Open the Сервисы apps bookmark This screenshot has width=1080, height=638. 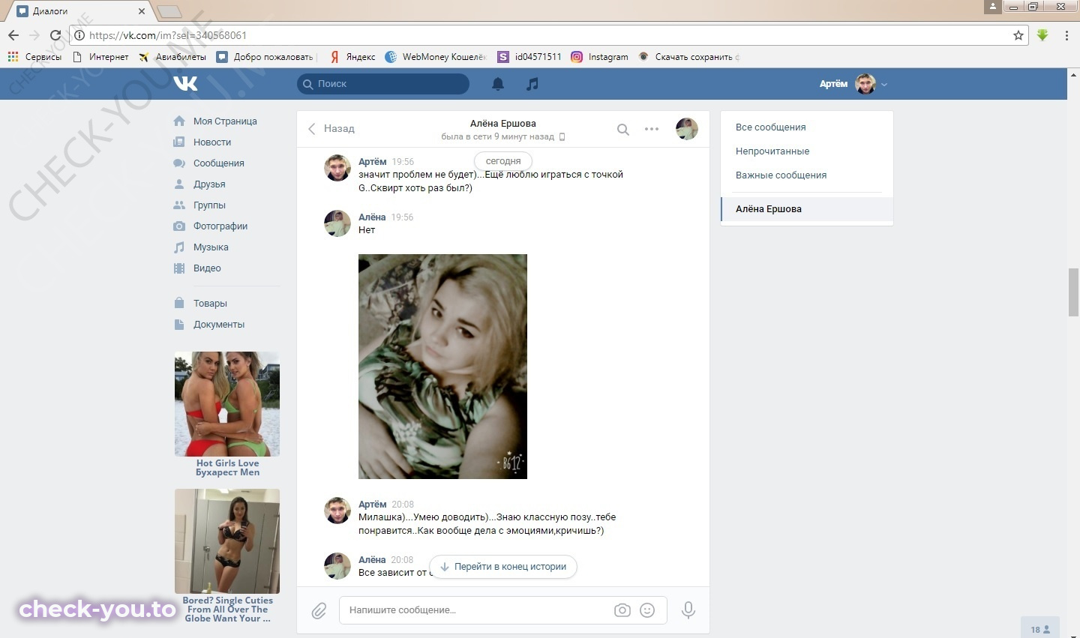(x=34, y=57)
